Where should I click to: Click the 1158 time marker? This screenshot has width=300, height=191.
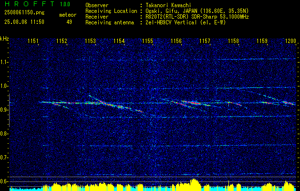233,41
